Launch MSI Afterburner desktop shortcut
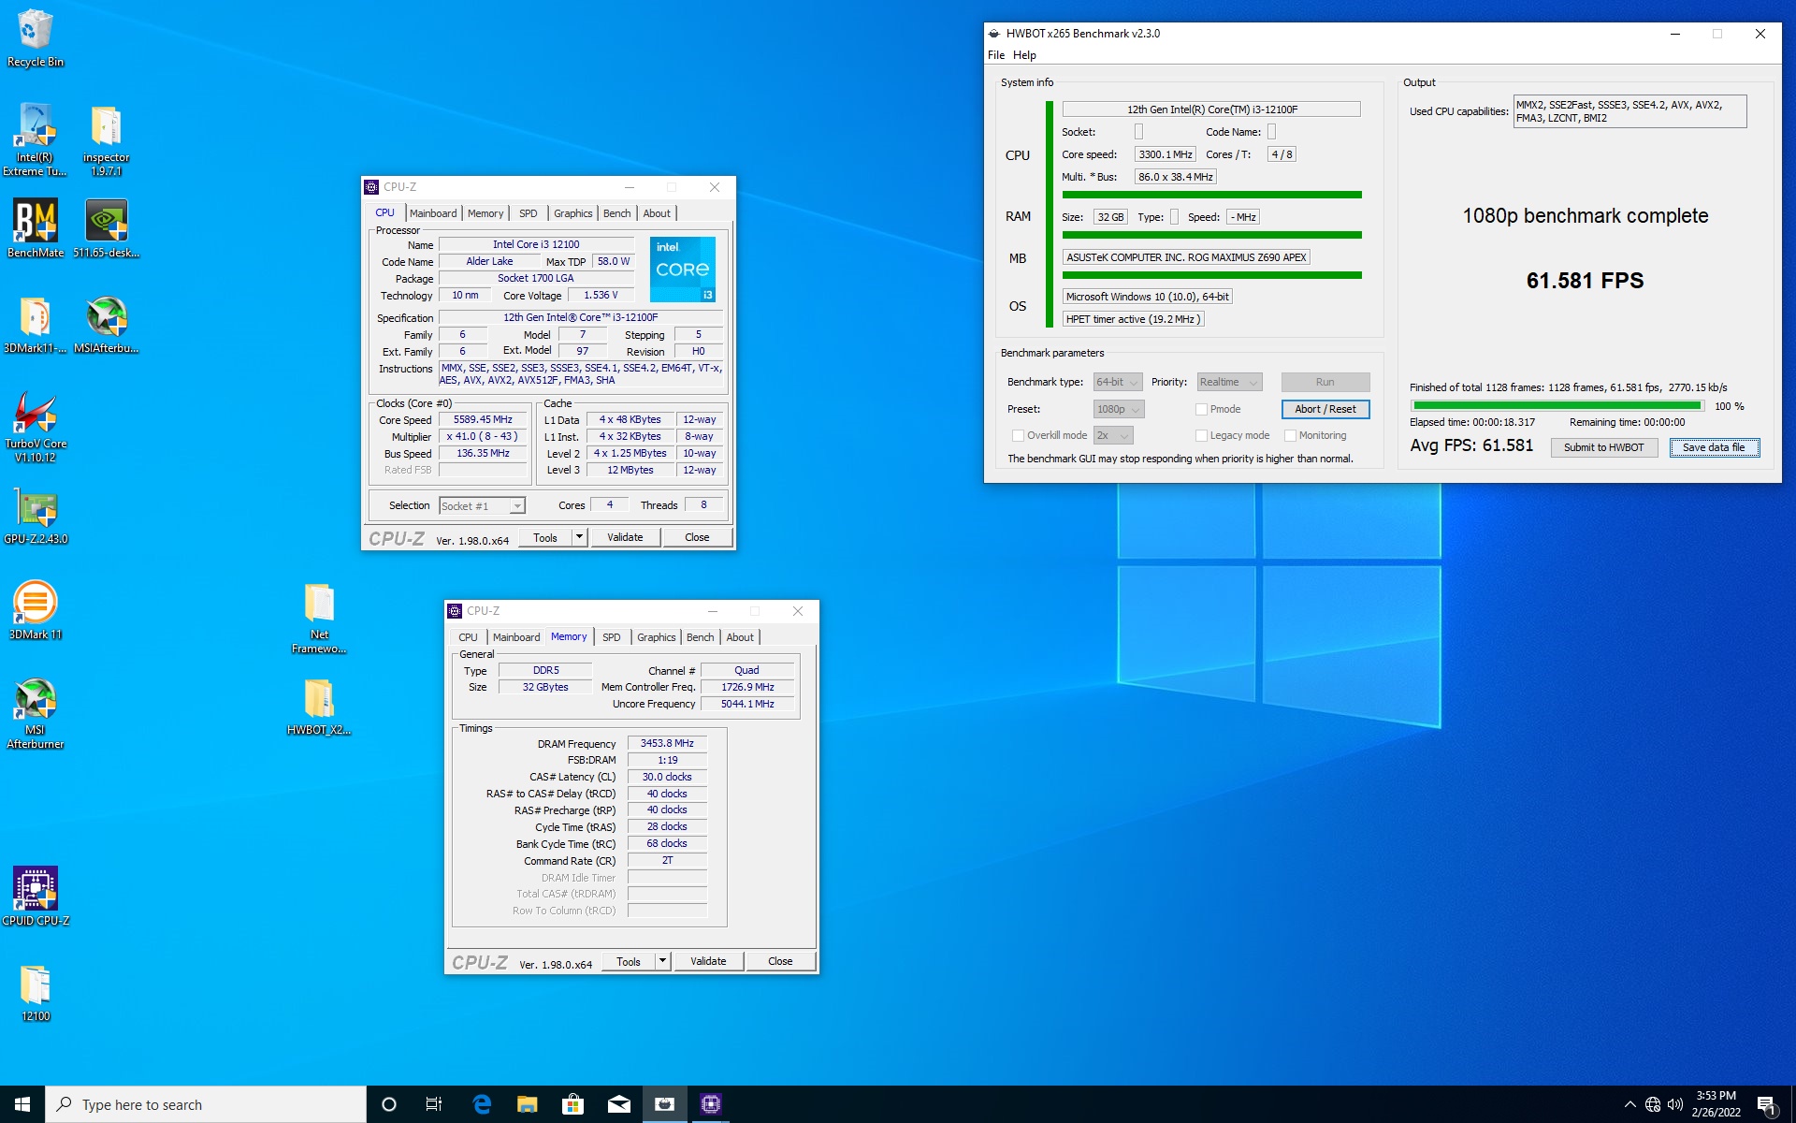The image size is (1796, 1123). pos(36,714)
